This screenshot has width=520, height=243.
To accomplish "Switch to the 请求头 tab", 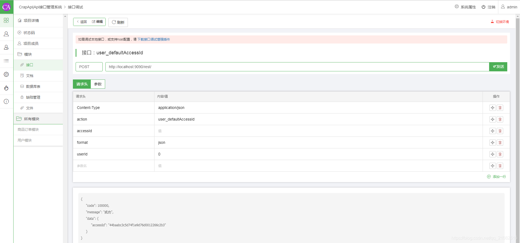I will click(82, 84).
